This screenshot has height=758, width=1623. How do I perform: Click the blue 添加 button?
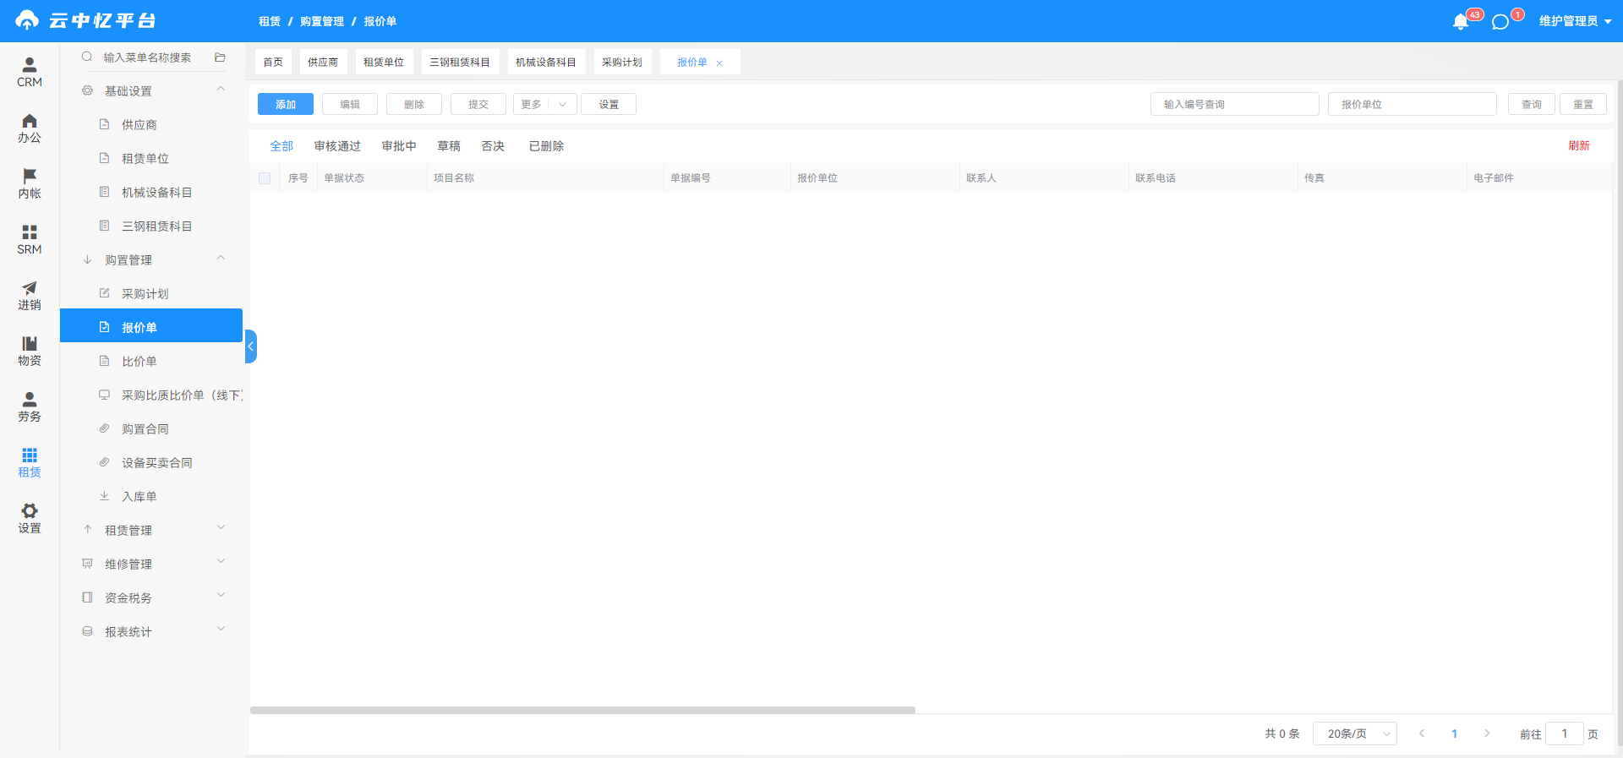286,104
